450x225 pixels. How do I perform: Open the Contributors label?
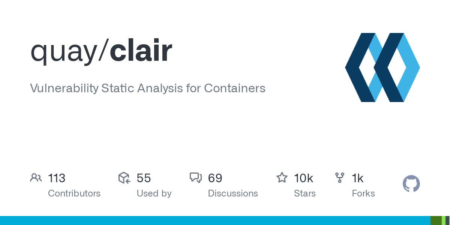(74, 193)
